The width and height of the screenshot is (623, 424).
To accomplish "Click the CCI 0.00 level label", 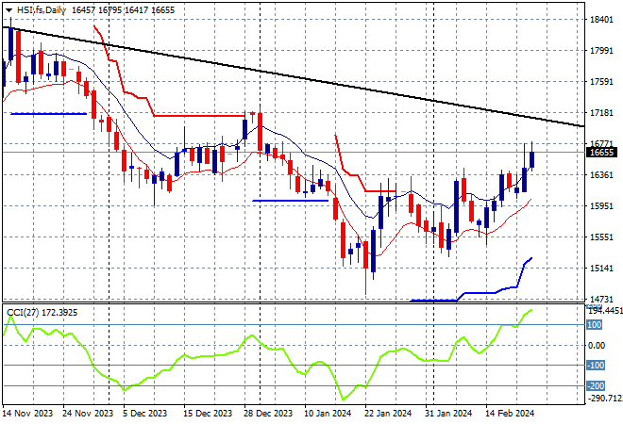I will 597,346.
